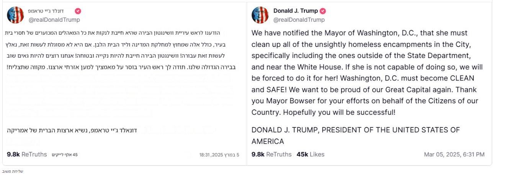
Task: Click the Hebrew likes count 45 אלף לייקים
Action: pyautogui.click(x=65, y=155)
